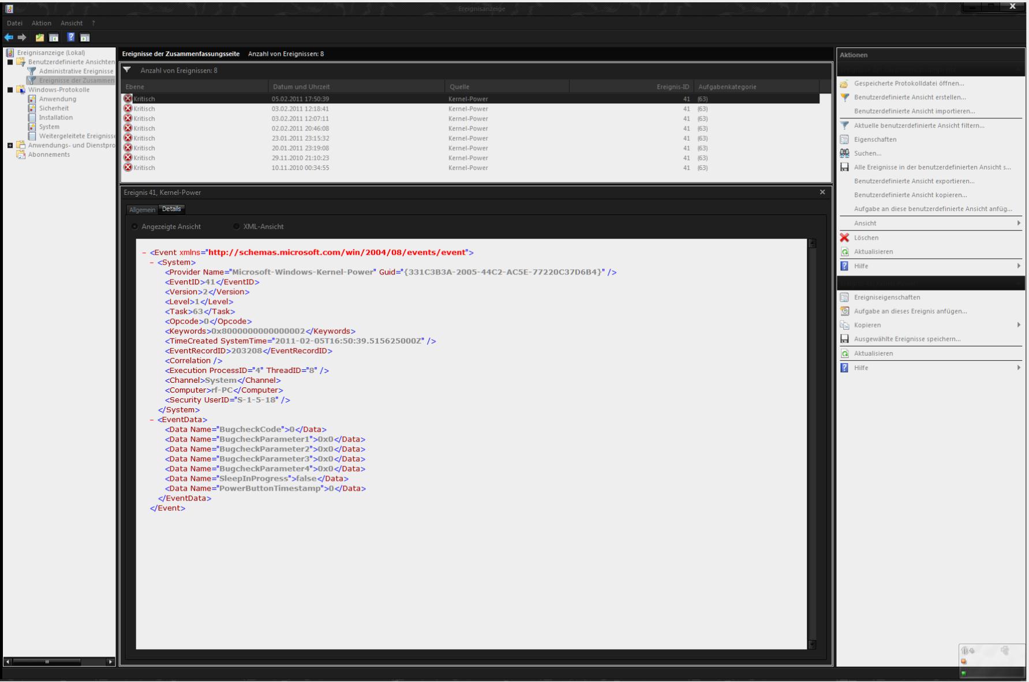Select the XML-Ansicht radio button
Image resolution: width=1029 pixels, height=682 pixels.
(237, 227)
